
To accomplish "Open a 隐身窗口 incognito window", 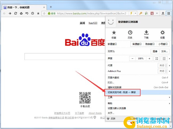I will pos(150,44).
